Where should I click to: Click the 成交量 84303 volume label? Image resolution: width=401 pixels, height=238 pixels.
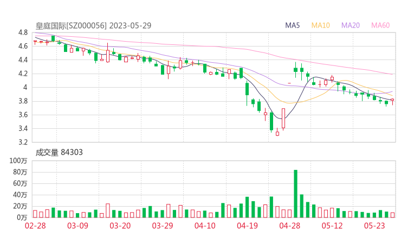pyautogui.click(x=59, y=153)
